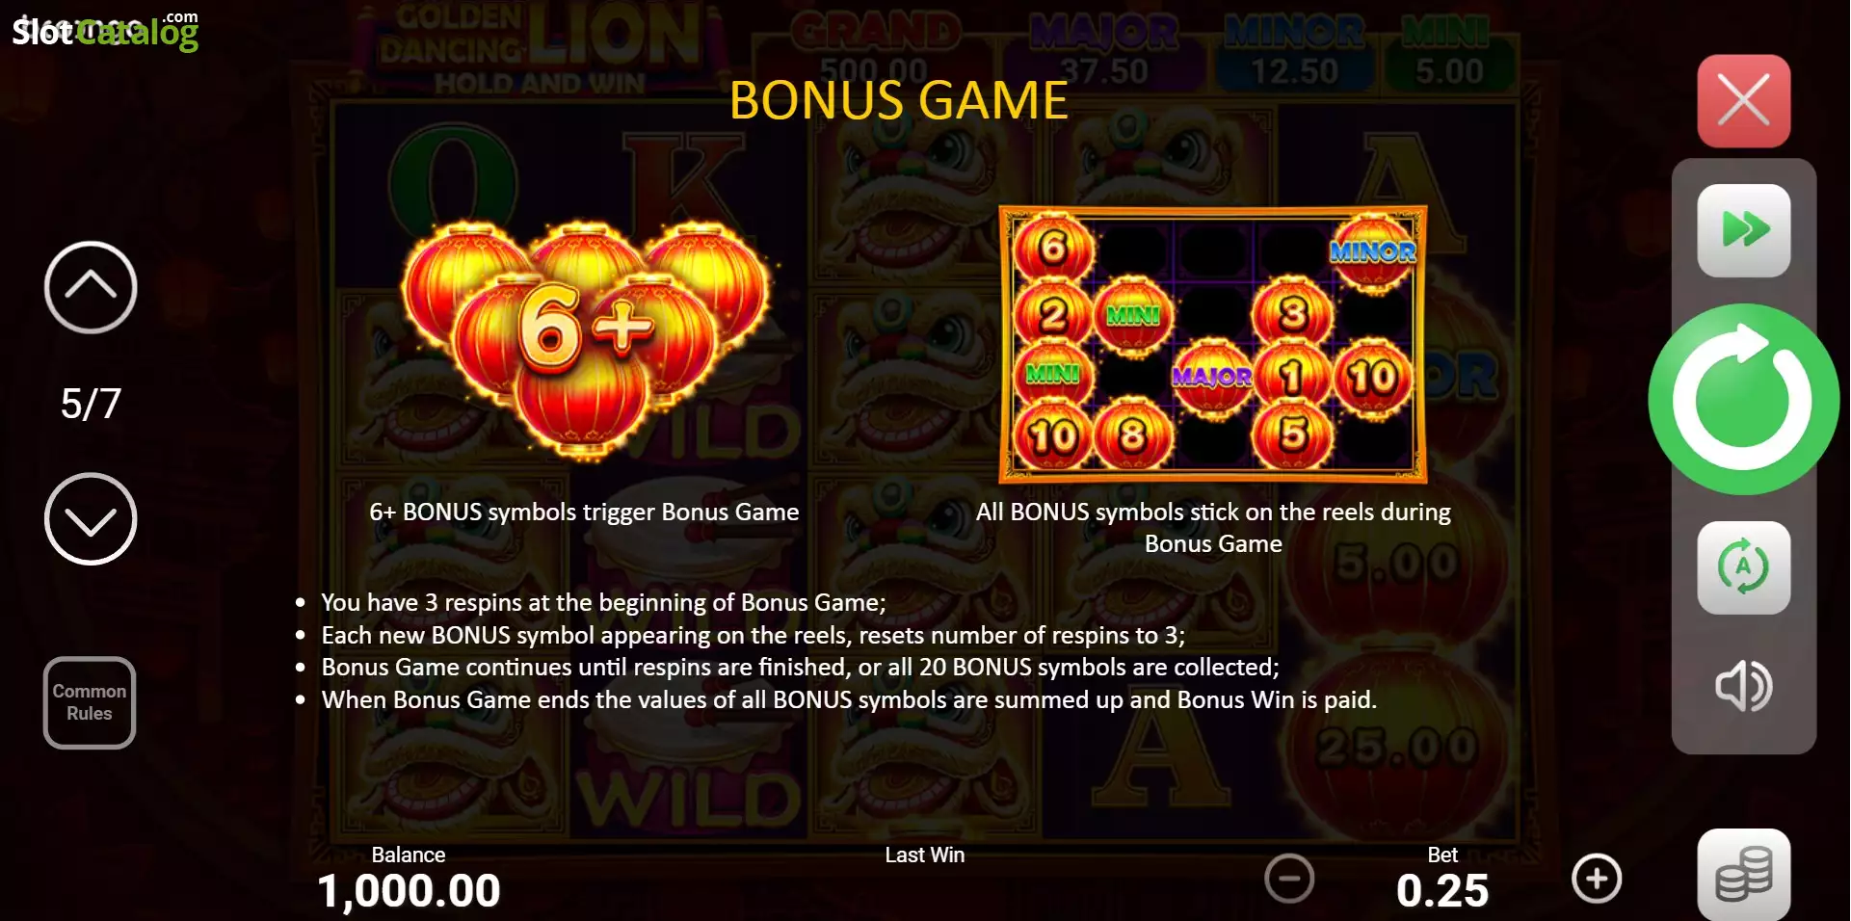Click the 1,000.00 balance amount
The height and width of the screenshot is (921, 1851).
[409, 891]
